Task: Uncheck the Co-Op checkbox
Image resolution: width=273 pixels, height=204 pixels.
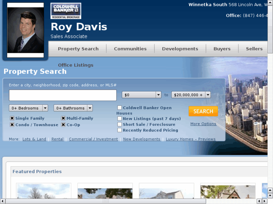Action: tap(63, 125)
